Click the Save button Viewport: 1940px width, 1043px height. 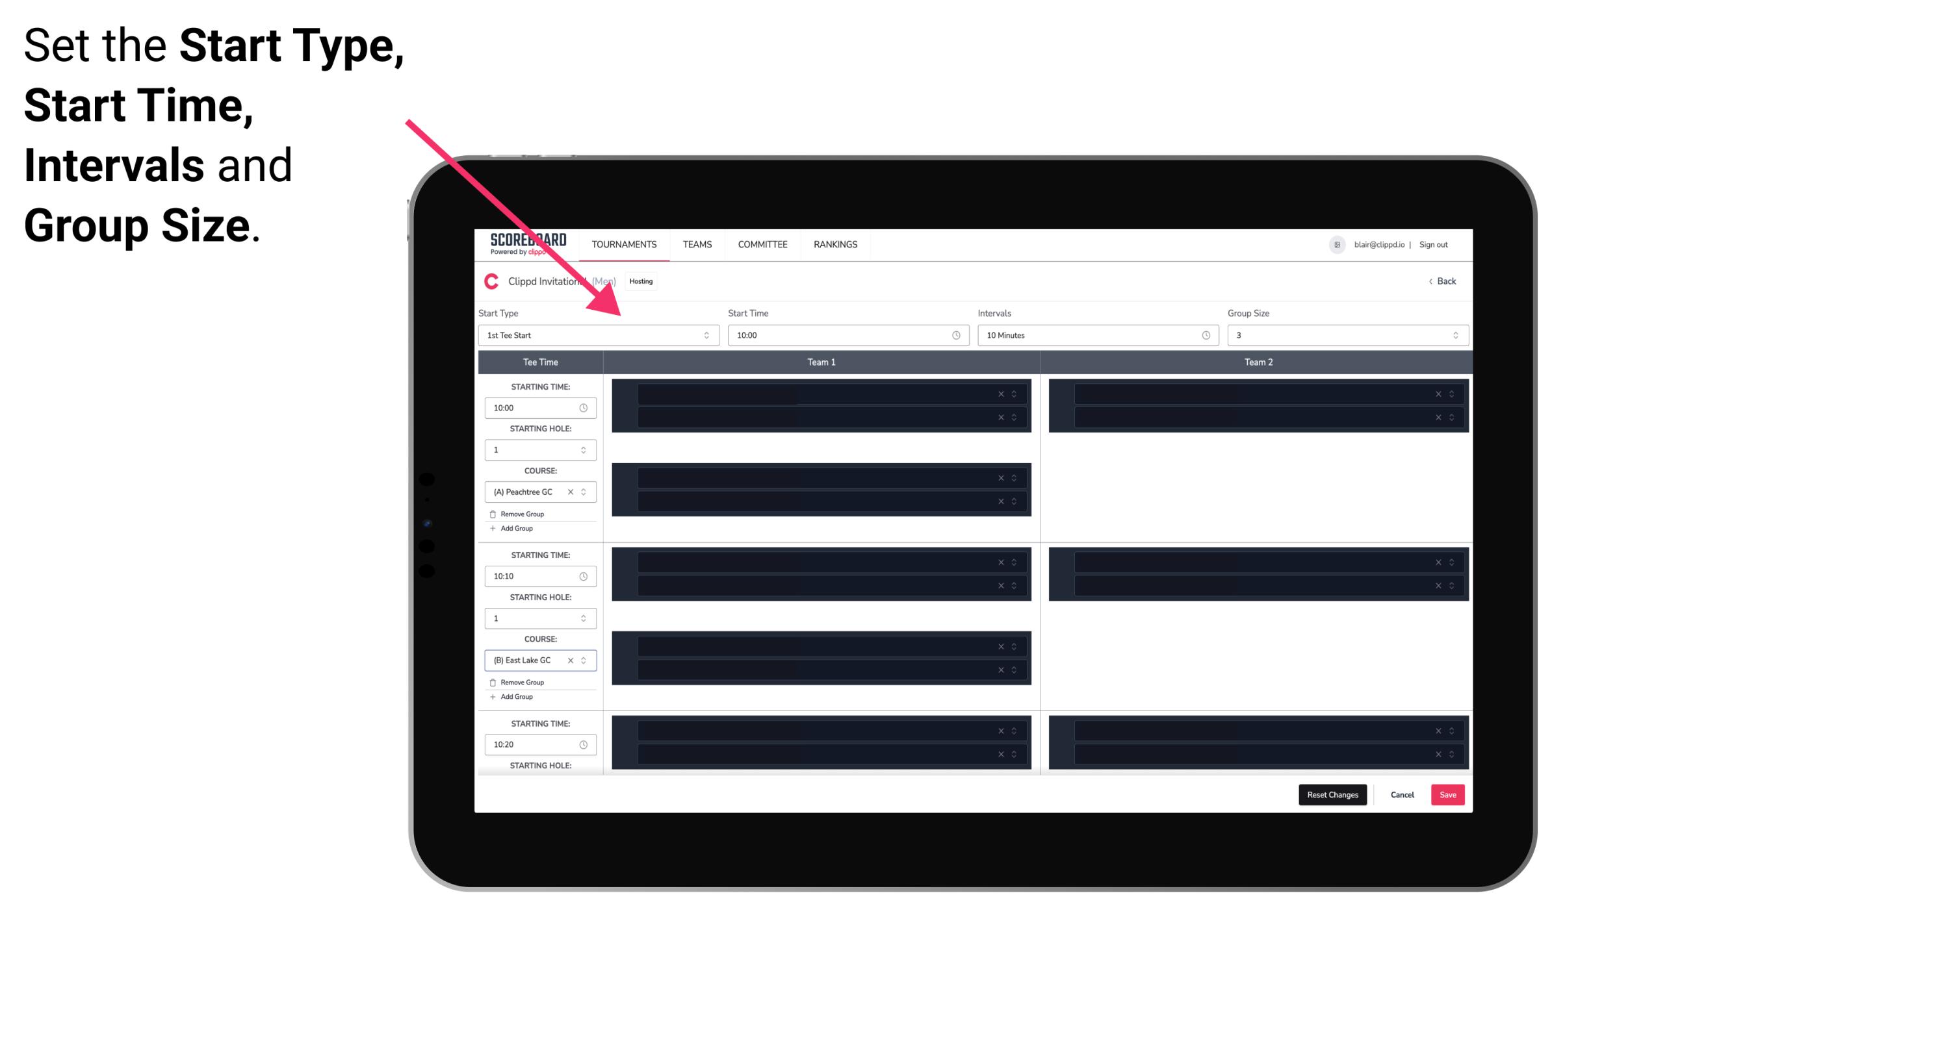[x=1447, y=794]
